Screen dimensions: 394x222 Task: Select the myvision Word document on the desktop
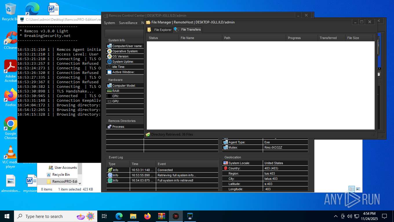(30, 184)
